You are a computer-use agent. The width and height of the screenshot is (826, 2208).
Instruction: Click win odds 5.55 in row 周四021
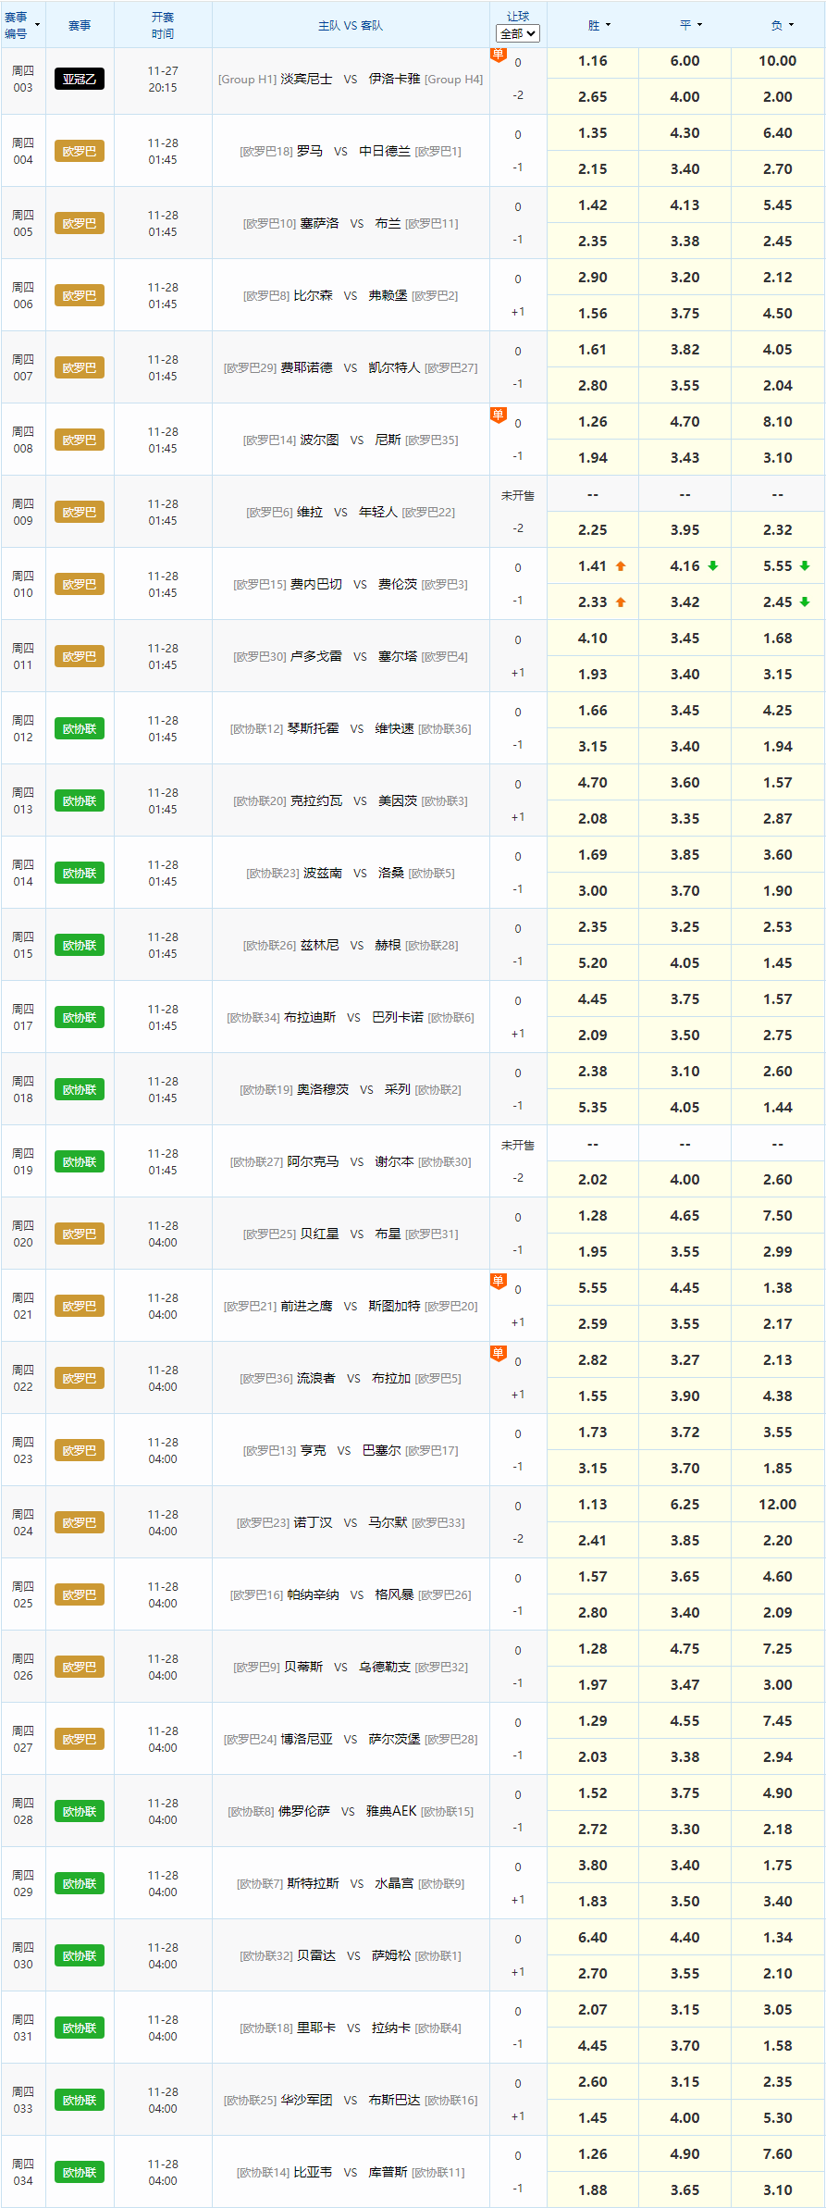[x=593, y=1288]
